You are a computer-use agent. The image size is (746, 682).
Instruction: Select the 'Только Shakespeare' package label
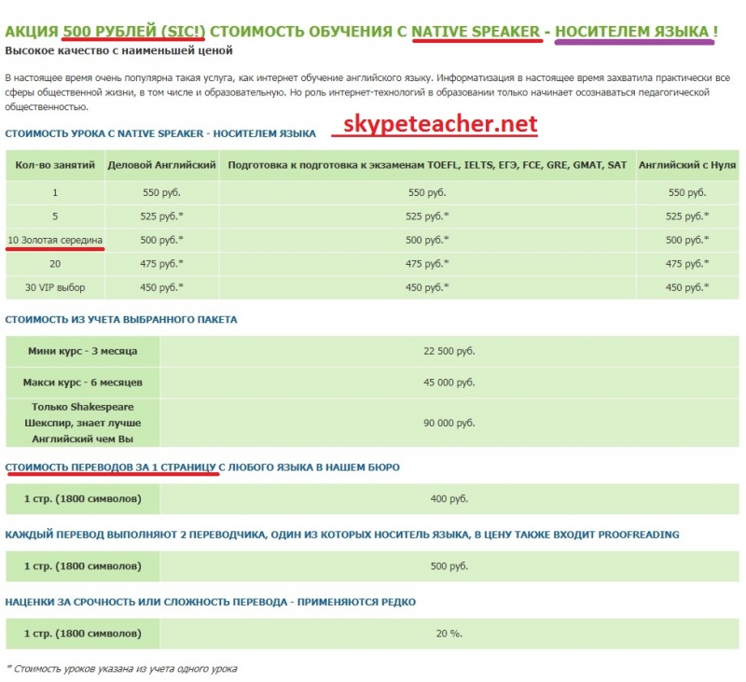tap(82, 423)
